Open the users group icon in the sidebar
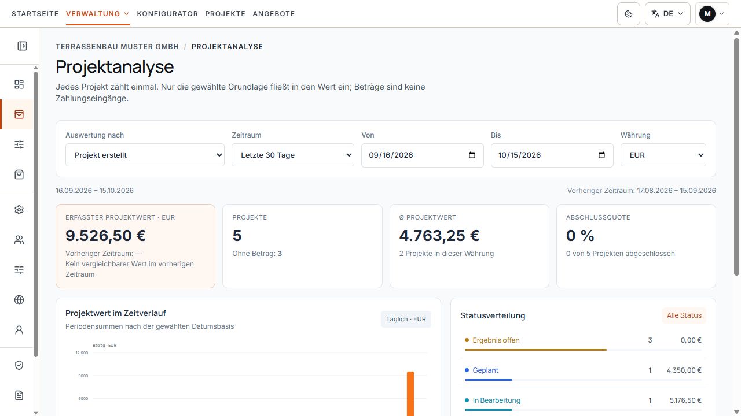 tap(19, 240)
